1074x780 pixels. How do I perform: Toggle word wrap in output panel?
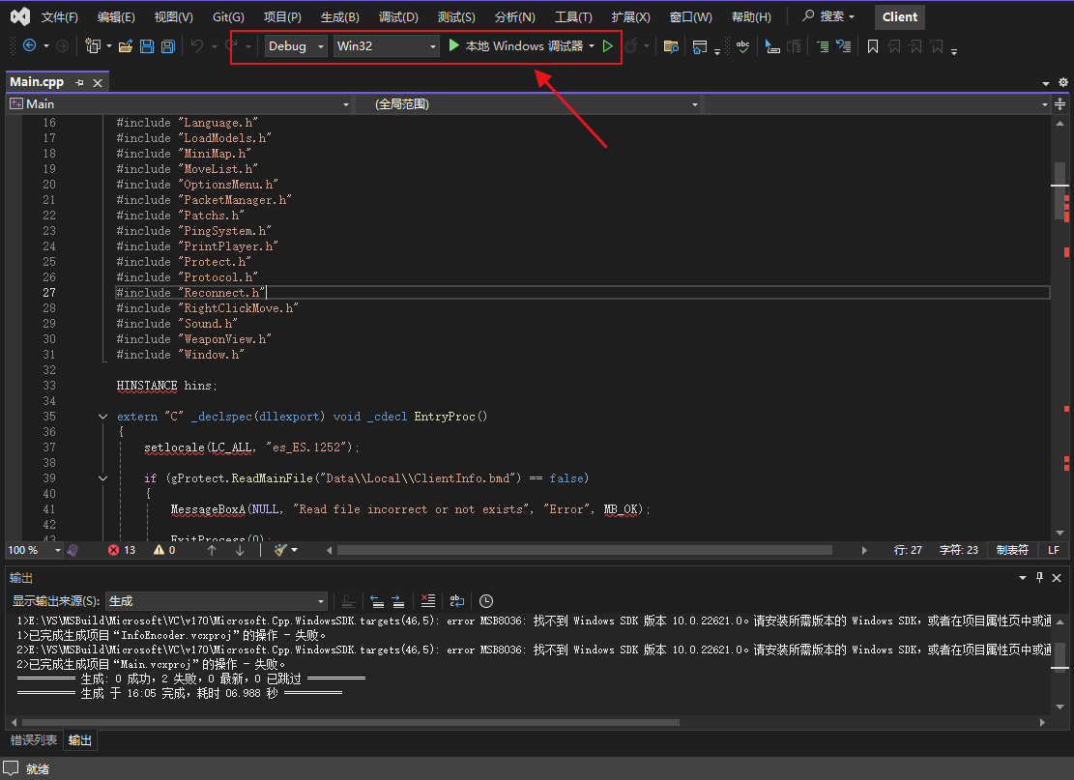pos(457,600)
